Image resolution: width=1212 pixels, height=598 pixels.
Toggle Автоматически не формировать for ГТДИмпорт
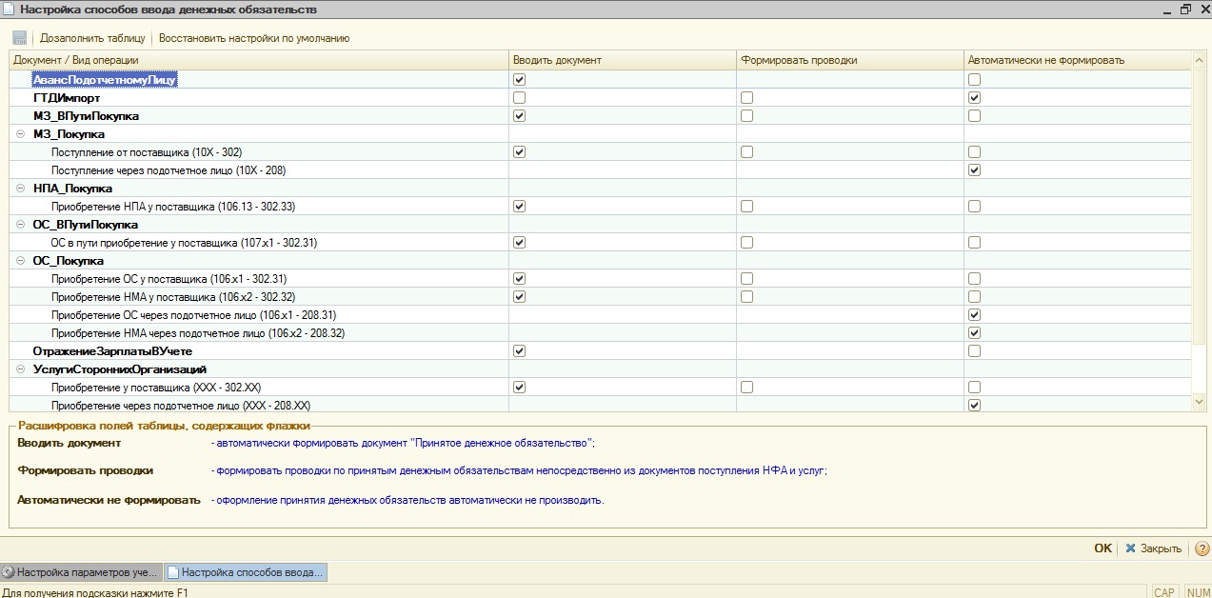coord(974,98)
